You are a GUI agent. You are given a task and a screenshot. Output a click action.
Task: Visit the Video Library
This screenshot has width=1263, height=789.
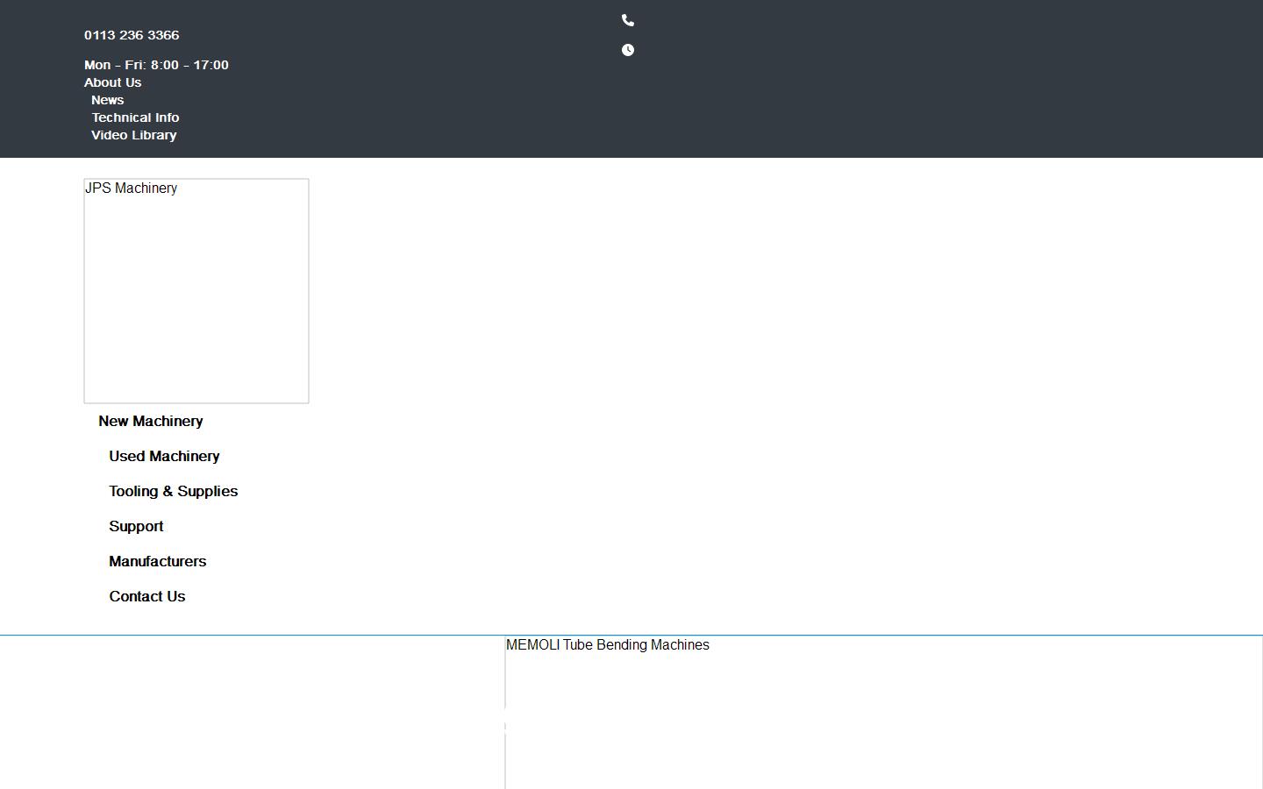click(x=133, y=135)
